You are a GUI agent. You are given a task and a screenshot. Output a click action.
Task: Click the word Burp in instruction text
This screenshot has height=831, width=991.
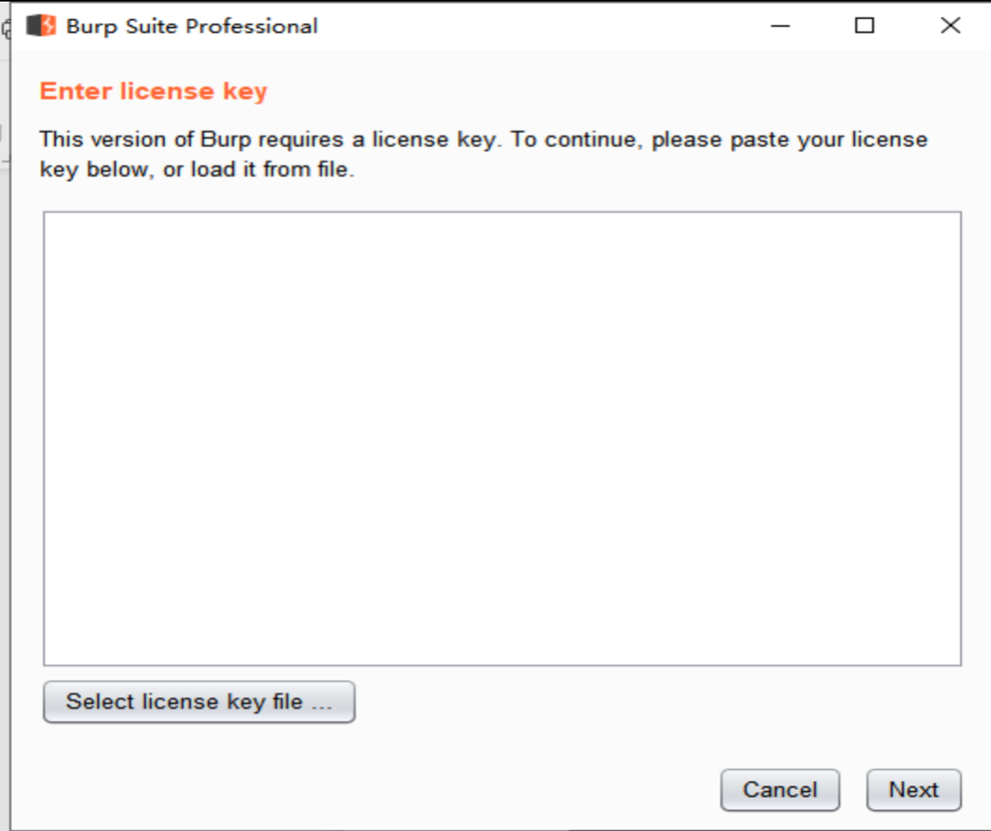226,140
